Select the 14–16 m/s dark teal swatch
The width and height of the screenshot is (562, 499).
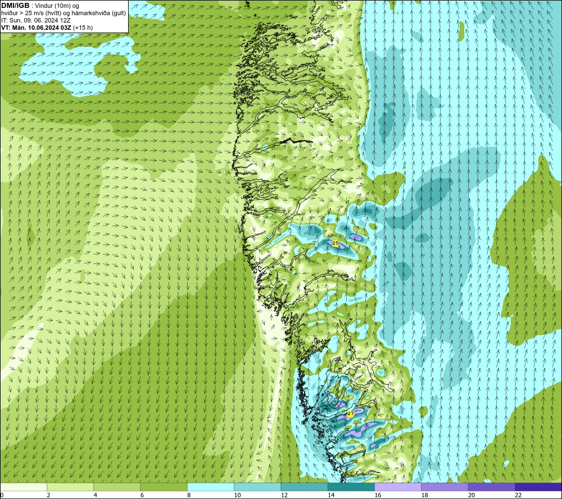pyautogui.click(x=351, y=487)
